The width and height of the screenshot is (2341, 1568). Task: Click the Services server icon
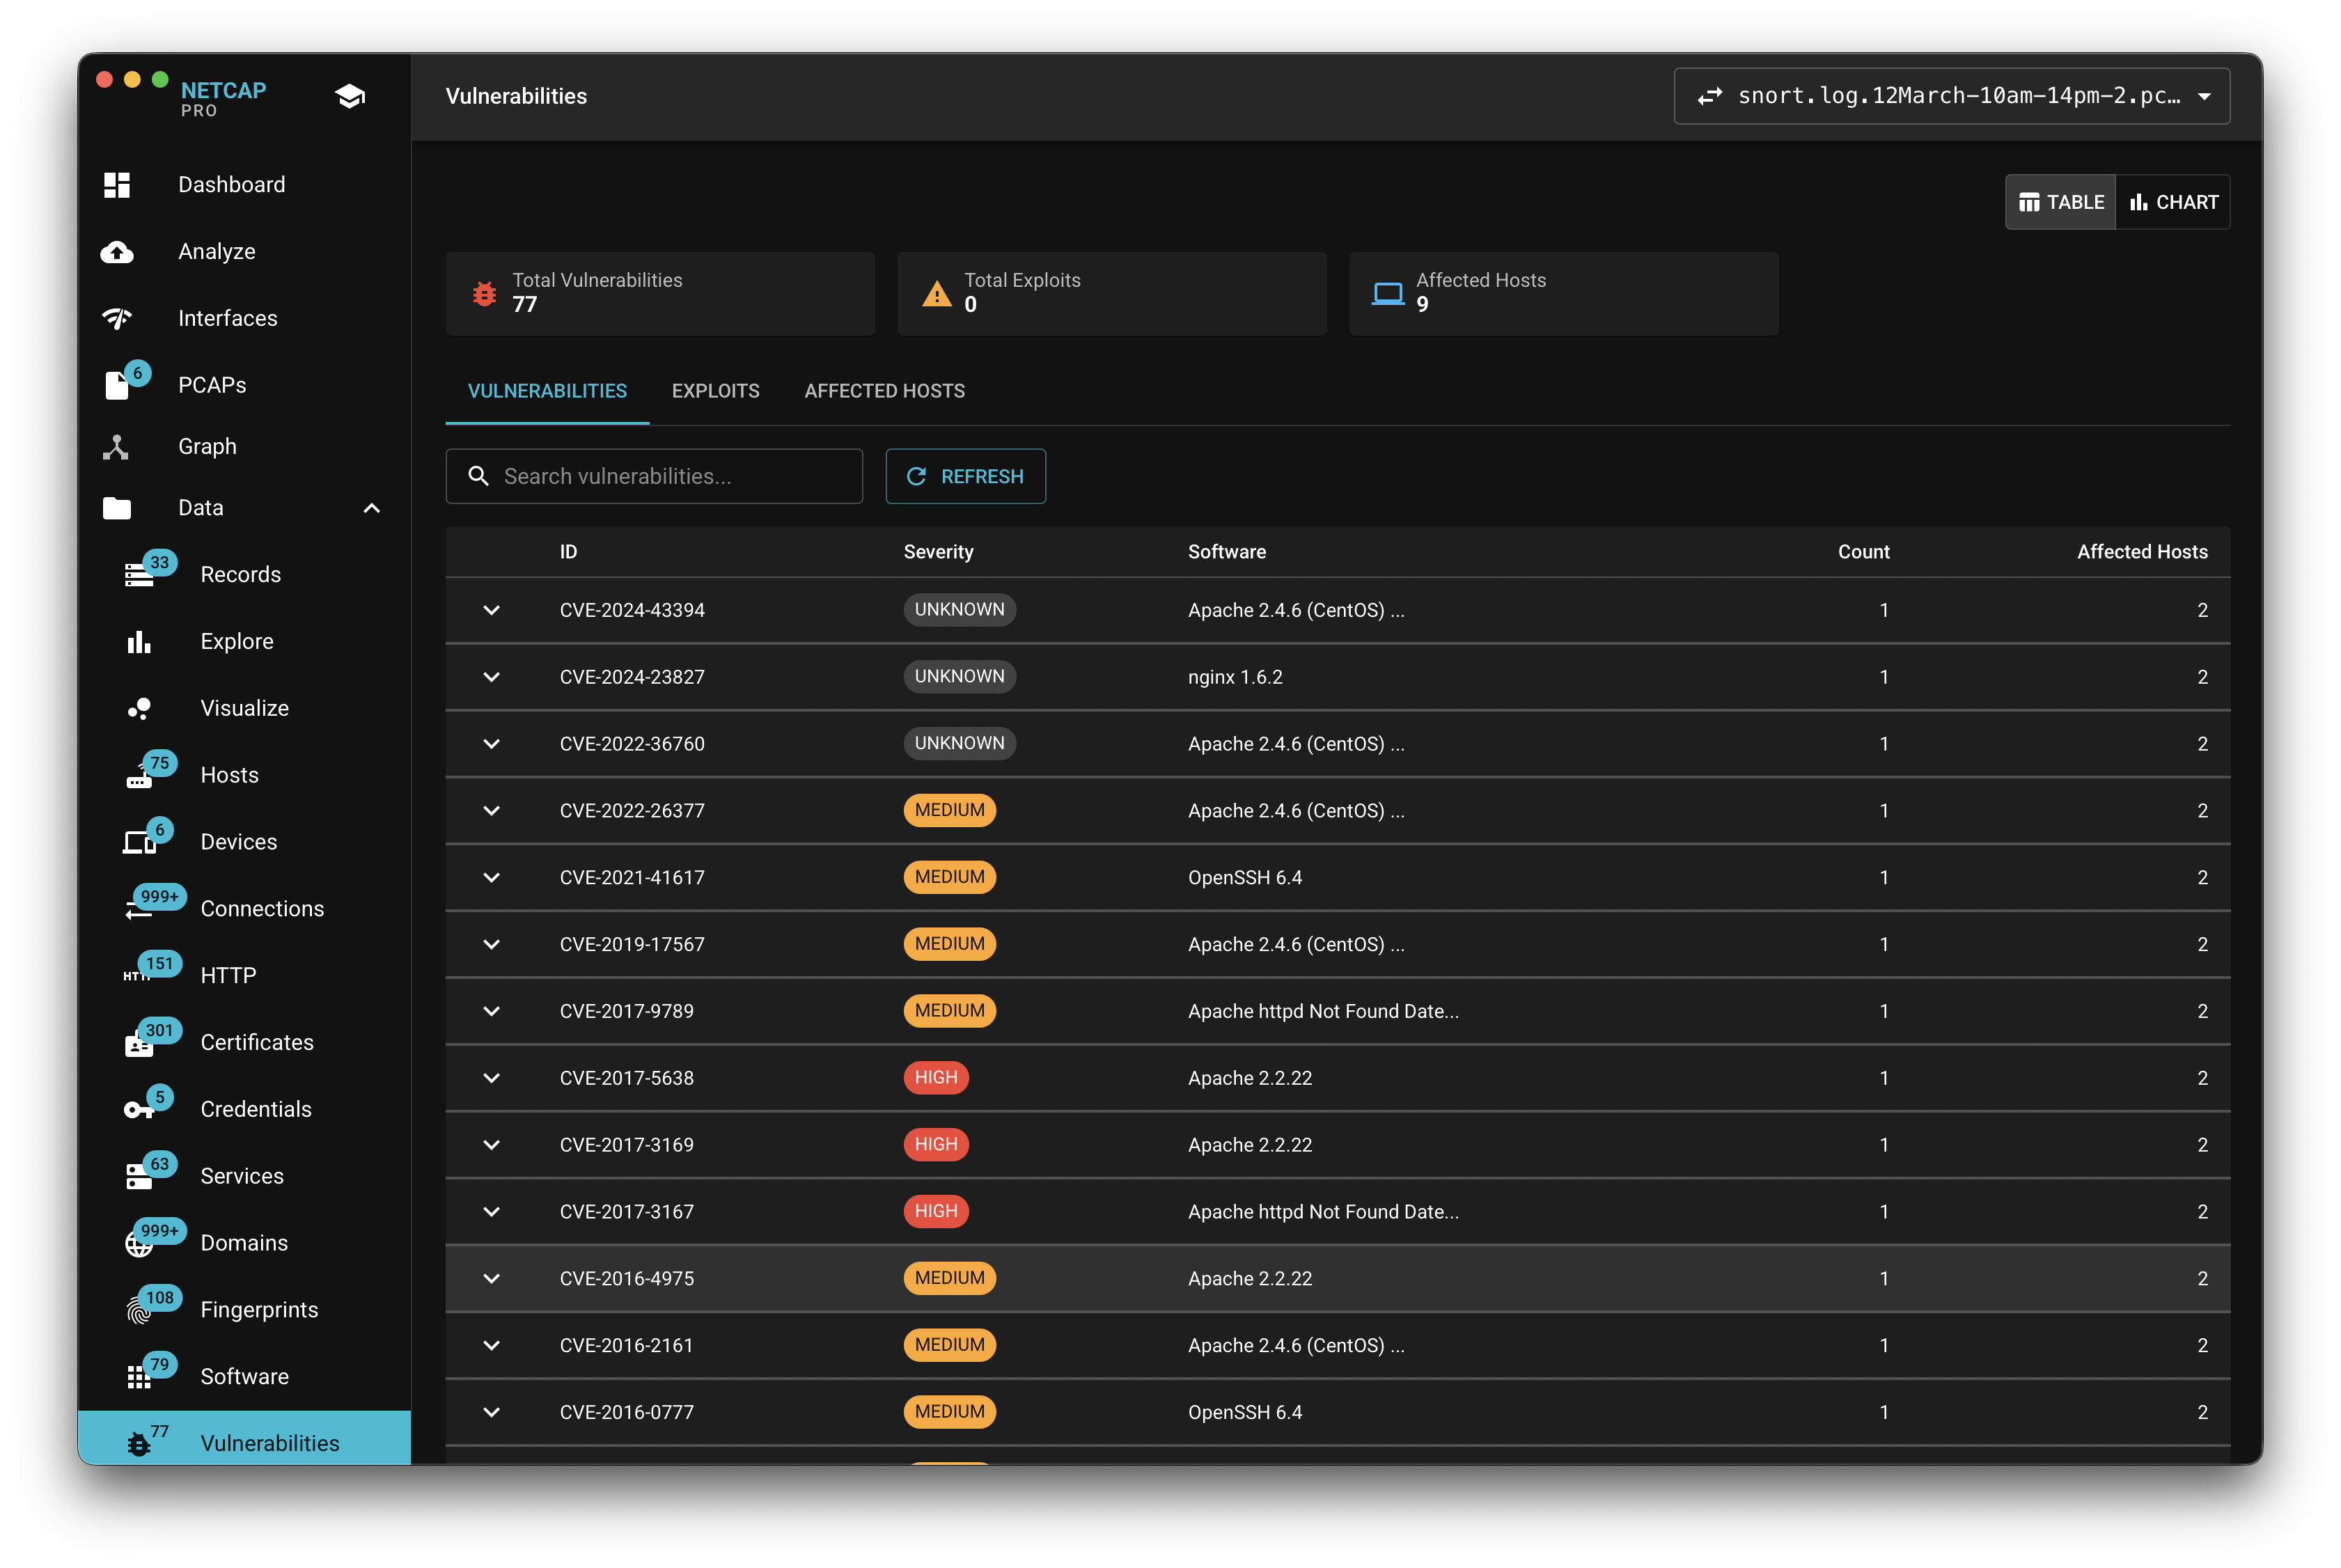(x=139, y=1177)
